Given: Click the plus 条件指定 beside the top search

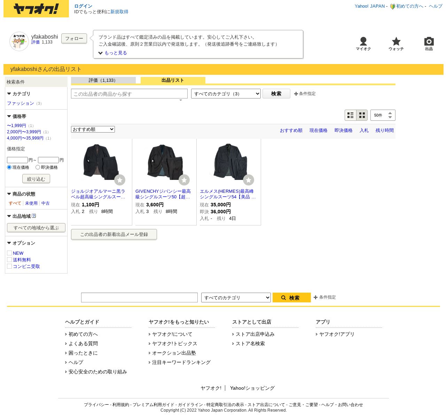Looking at the screenshot, I should [305, 94].
